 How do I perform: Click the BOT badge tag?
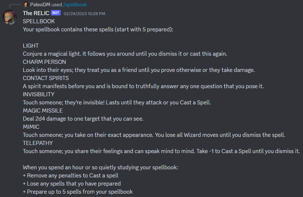[x=56, y=13]
